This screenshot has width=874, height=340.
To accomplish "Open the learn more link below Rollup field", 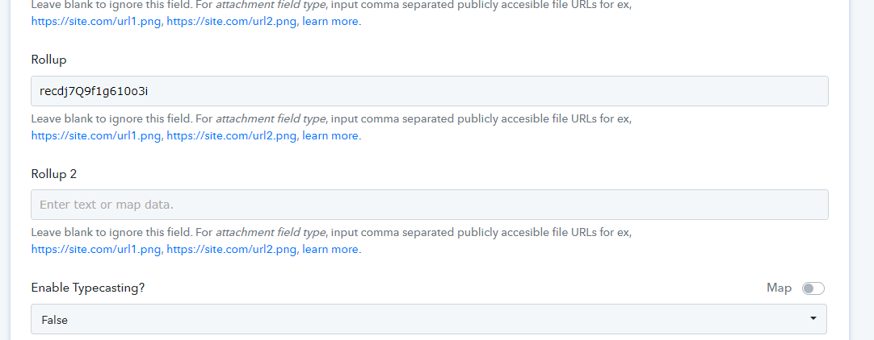I will click(330, 135).
